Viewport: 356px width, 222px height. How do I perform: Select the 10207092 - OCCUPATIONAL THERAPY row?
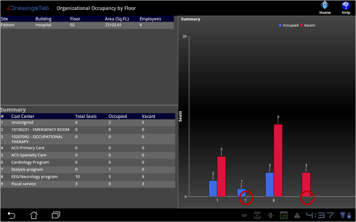click(x=88, y=139)
